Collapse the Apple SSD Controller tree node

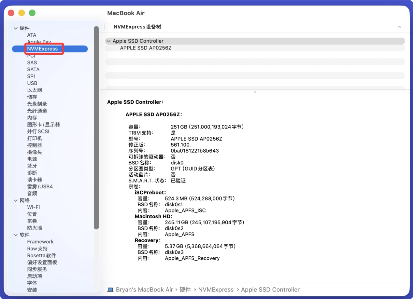(x=108, y=41)
